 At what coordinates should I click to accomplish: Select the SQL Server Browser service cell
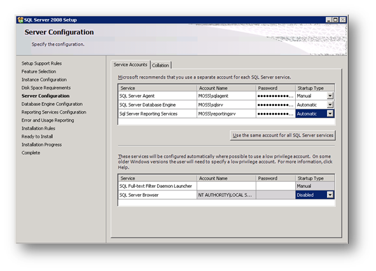tap(158, 195)
